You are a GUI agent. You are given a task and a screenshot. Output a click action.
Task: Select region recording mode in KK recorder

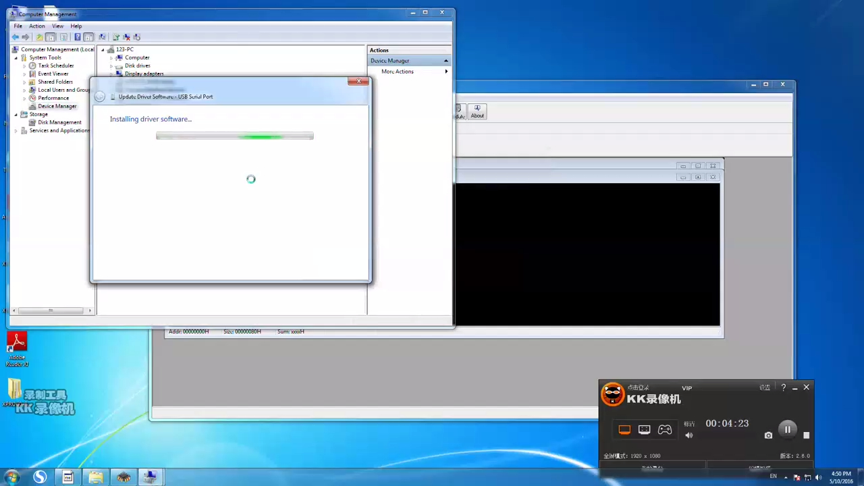pyautogui.click(x=645, y=429)
